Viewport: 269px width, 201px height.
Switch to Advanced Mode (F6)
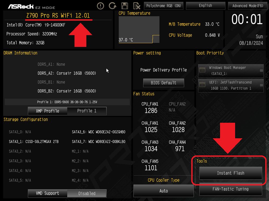pos(247,6)
